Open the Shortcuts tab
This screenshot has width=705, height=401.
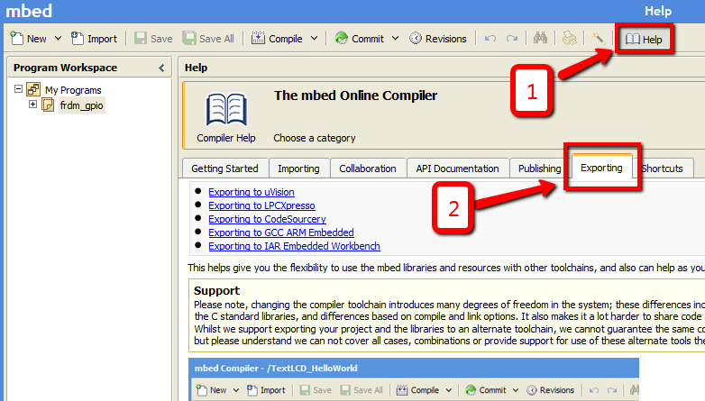662,169
